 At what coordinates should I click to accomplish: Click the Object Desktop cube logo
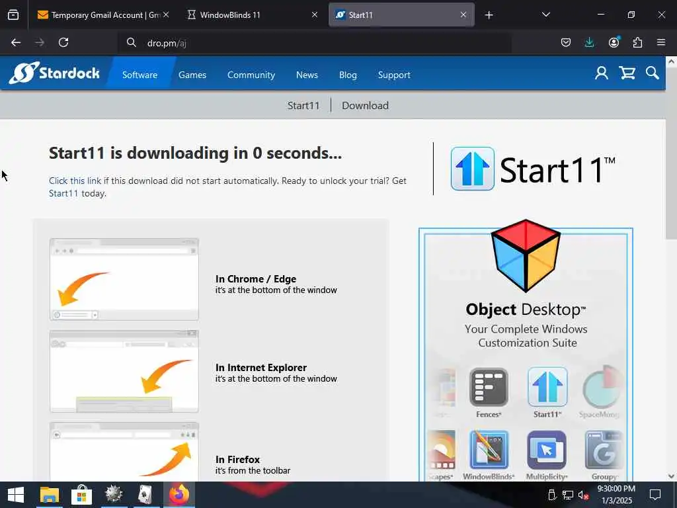pos(526,255)
